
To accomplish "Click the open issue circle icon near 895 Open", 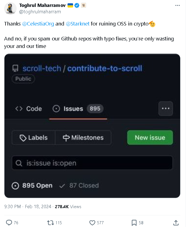I will tap(15, 185).
